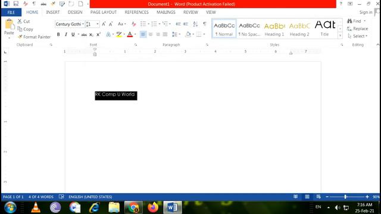Click the Cut command
The image size is (381, 214).
click(24, 21)
